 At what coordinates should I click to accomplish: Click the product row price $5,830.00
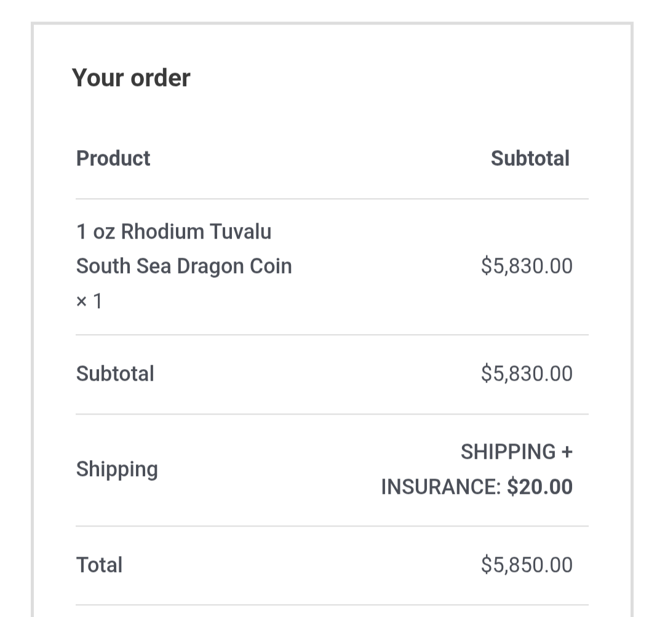[527, 266]
